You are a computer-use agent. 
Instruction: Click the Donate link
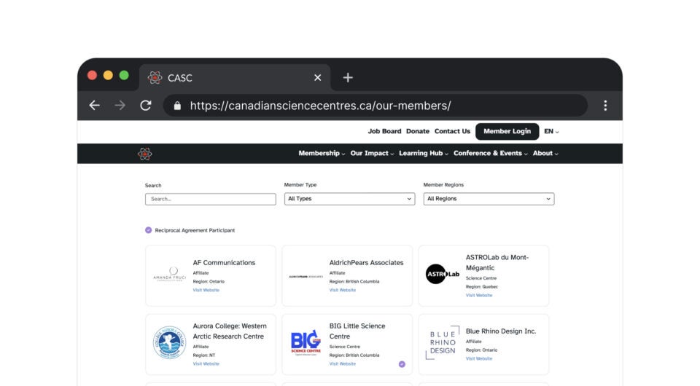point(418,132)
